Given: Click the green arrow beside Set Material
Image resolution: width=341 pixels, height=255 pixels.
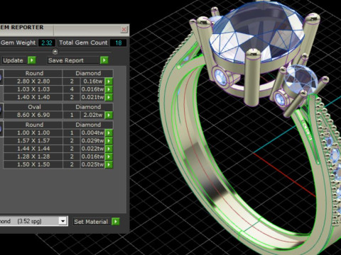Looking at the screenshot, I should [116, 222].
